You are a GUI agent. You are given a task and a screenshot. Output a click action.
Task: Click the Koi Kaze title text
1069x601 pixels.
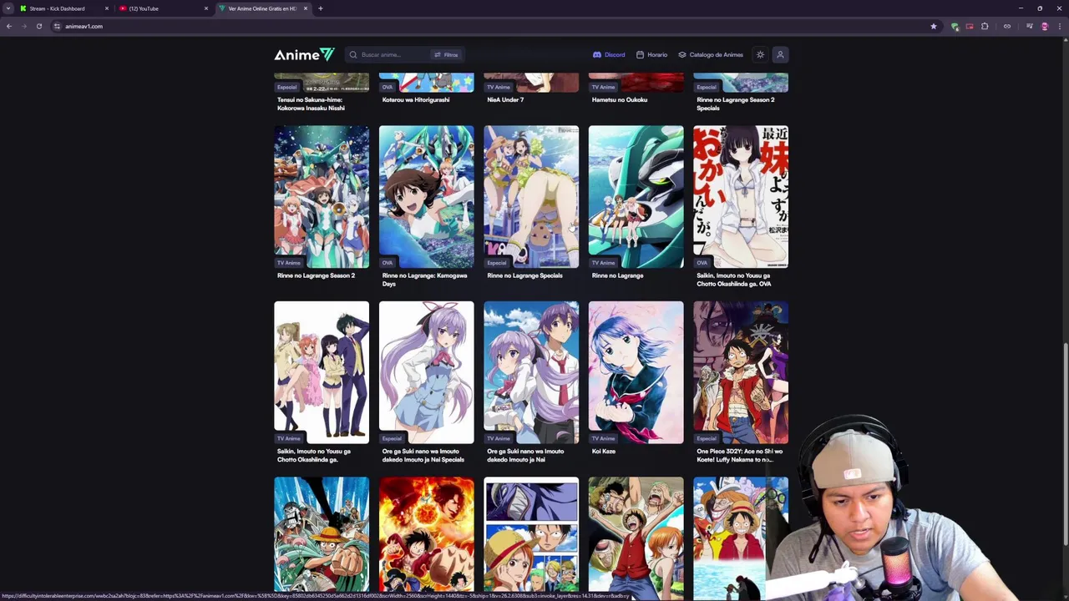(x=604, y=451)
